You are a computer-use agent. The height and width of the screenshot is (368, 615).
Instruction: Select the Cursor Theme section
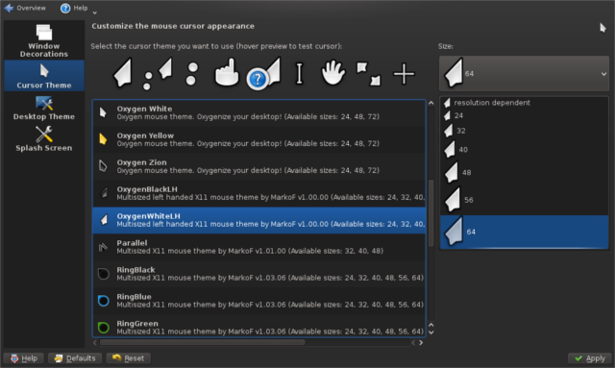pos(44,76)
